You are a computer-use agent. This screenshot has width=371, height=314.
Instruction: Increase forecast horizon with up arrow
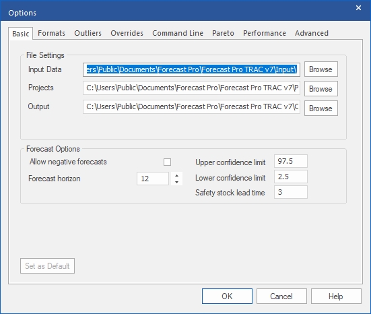click(x=176, y=175)
